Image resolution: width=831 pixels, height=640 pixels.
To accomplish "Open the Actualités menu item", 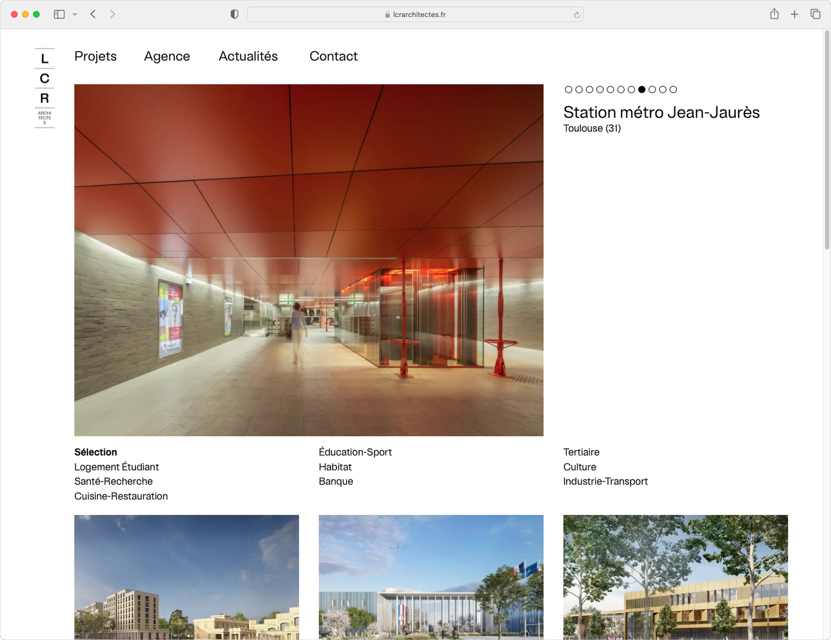I will click(248, 56).
